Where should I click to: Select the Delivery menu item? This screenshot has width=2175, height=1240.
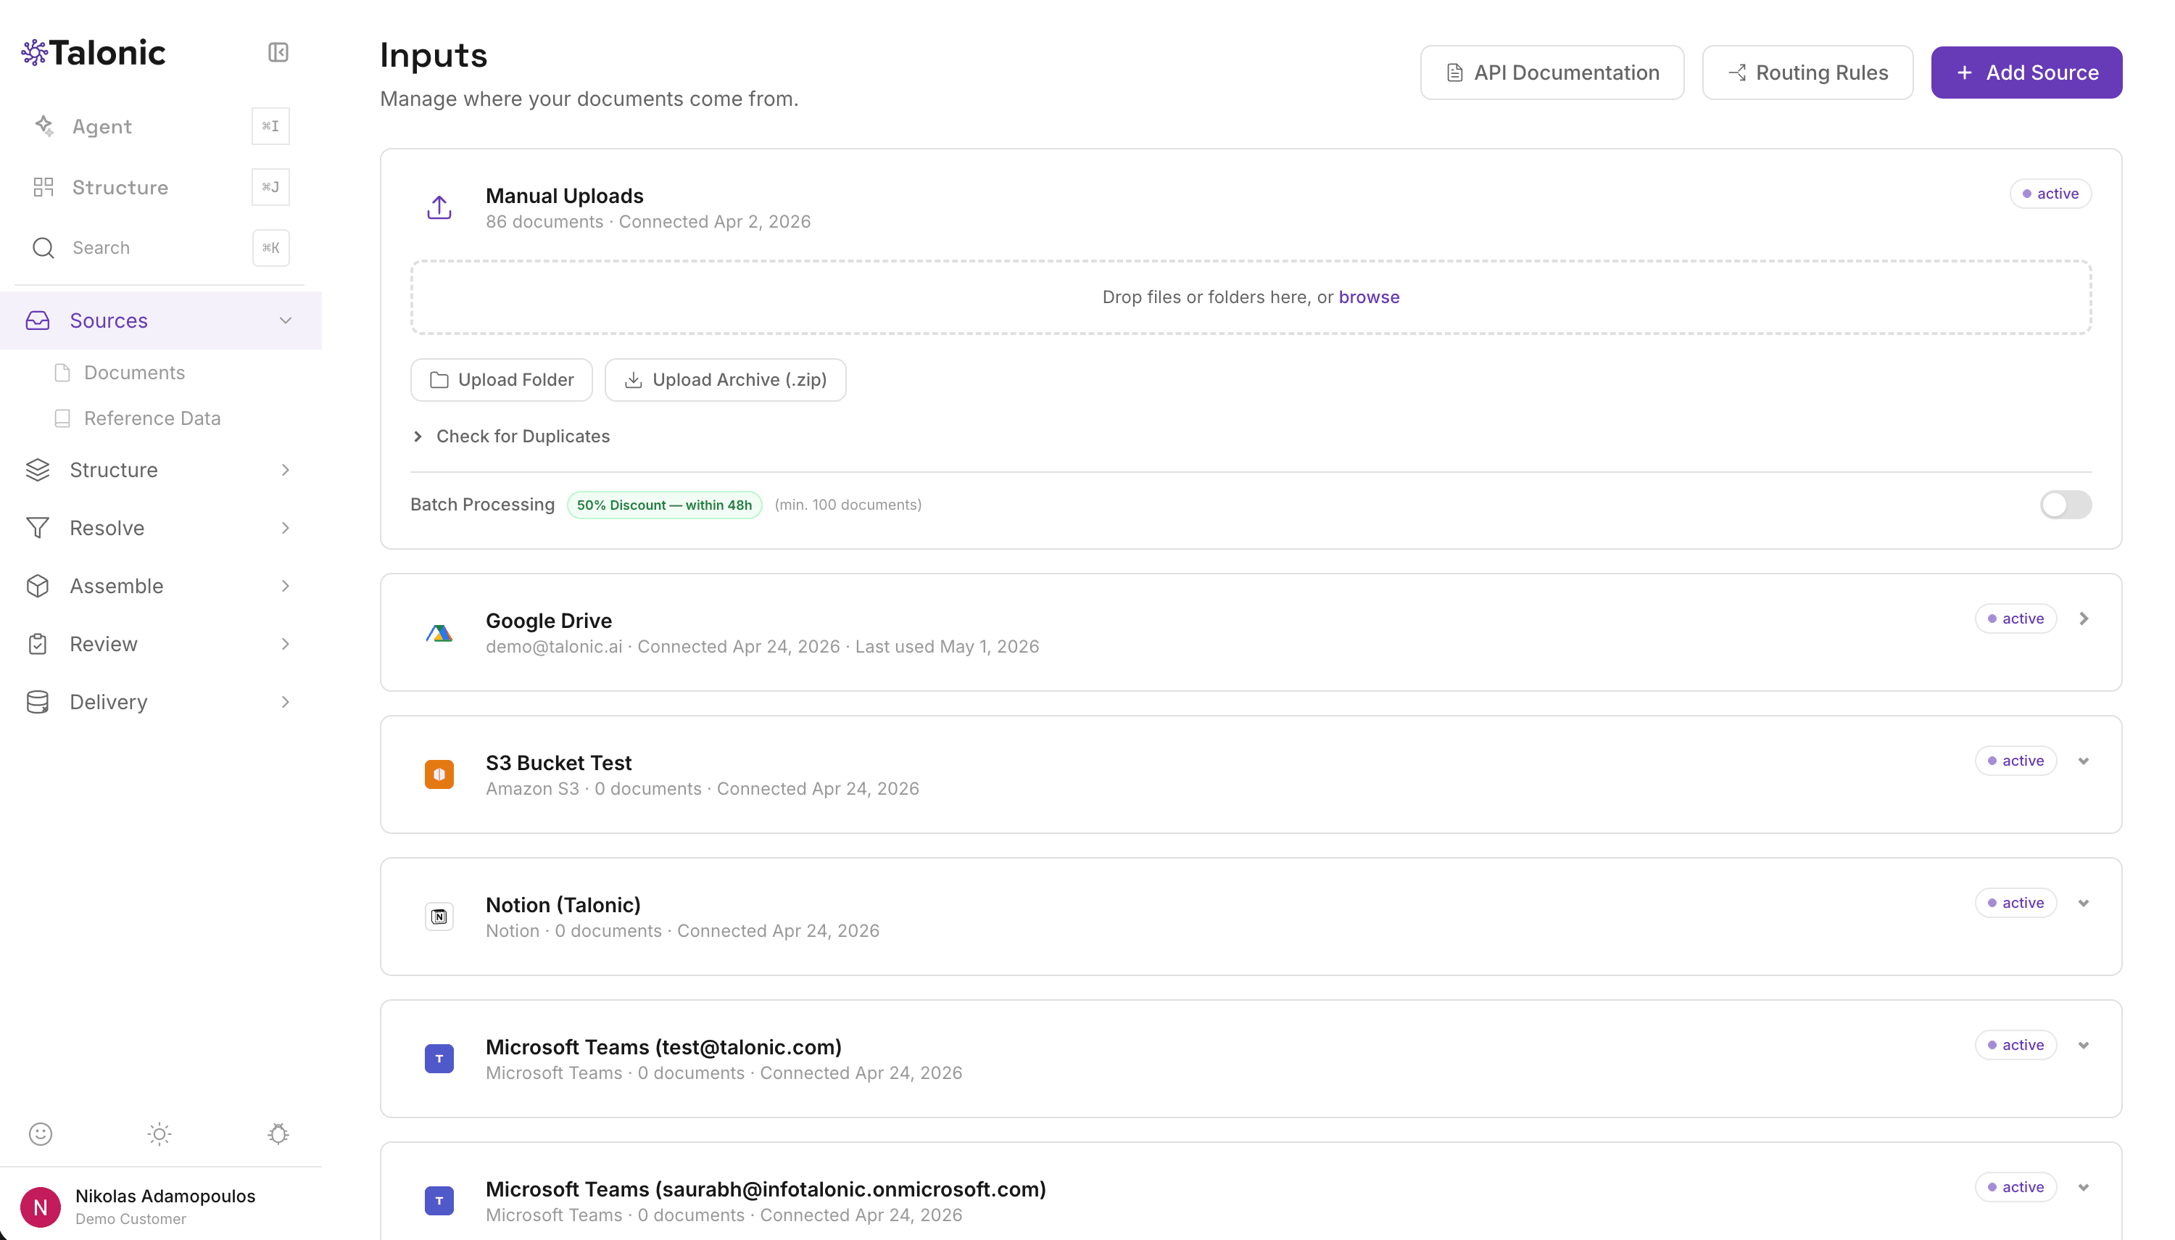click(160, 702)
